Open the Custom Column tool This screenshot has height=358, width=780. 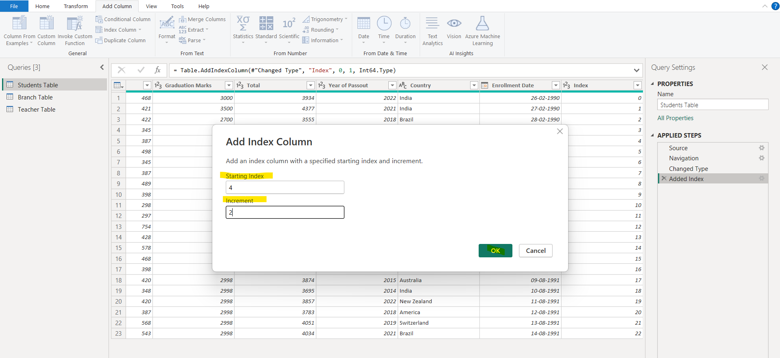pyautogui.click(x=46, y=24)
